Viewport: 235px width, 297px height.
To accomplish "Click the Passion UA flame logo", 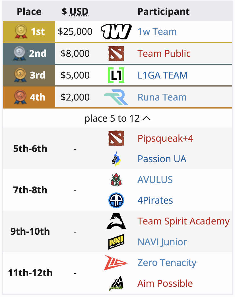I will click(116, 159).
